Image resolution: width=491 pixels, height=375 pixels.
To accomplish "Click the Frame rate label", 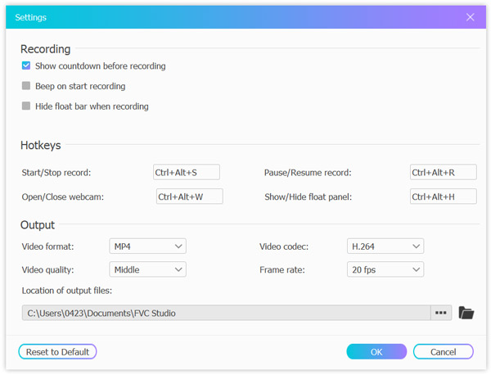I will (x=282, y=269).
